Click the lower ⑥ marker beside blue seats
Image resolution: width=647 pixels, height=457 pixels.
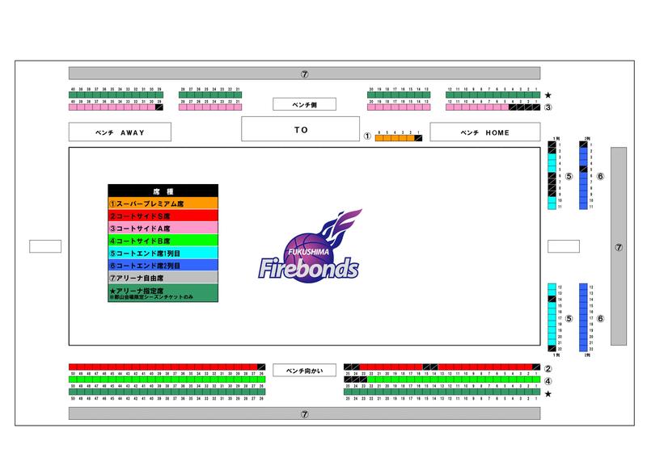[600, 318]
